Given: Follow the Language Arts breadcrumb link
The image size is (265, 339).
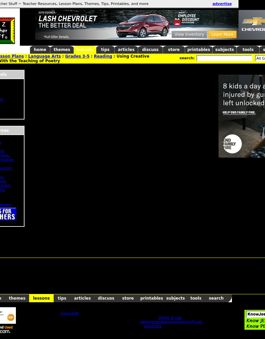Looking at the screenshot, I should pyautogui.click(x=44, y=56).
